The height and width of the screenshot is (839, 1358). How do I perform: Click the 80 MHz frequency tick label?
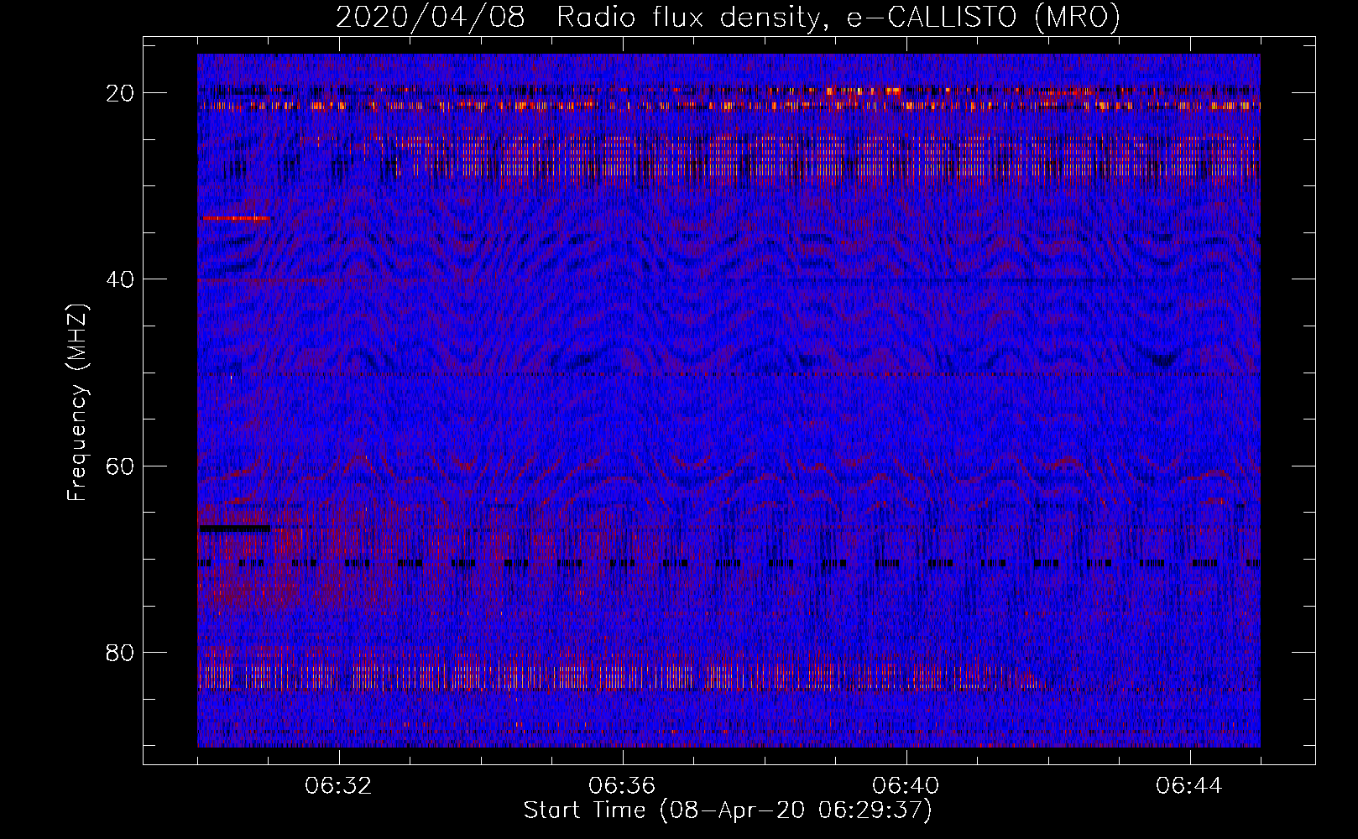[x=121, y=652]
